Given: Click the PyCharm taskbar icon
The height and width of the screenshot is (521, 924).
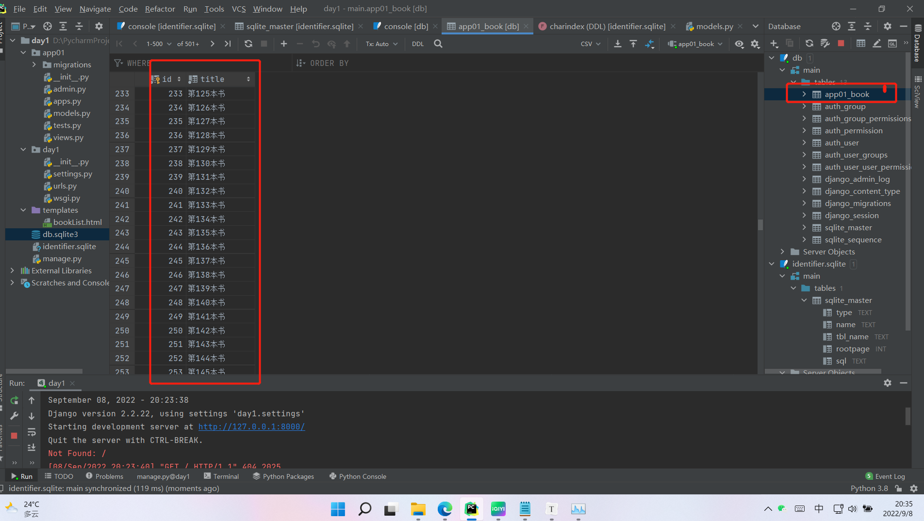Looking at the screenshot, I should (x=471, y=509).
